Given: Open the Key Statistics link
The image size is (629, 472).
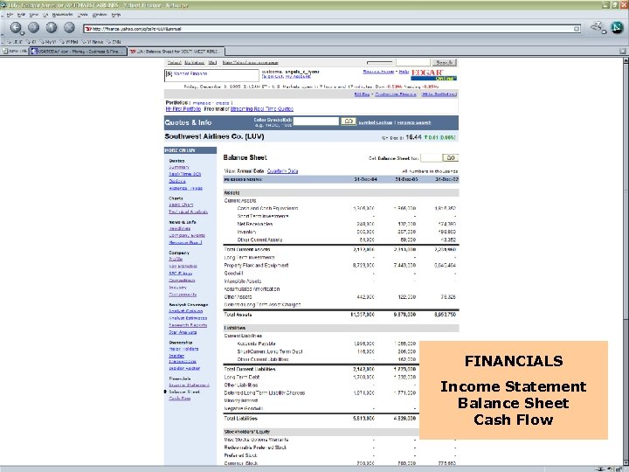Looking at the screenshot, I should coord(183,266).
